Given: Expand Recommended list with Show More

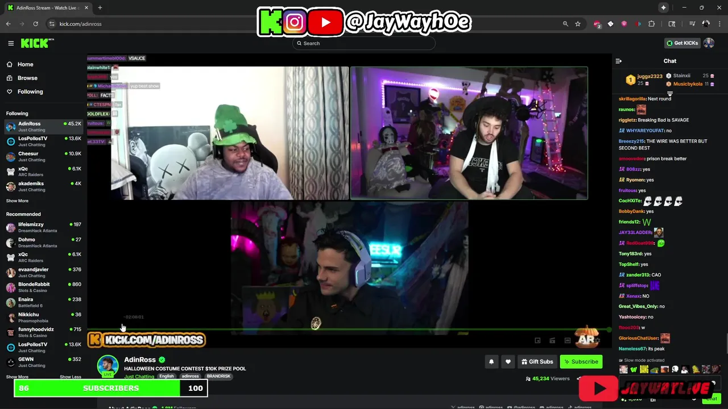Looking at the screenshot, I should (x=17, y=377).
